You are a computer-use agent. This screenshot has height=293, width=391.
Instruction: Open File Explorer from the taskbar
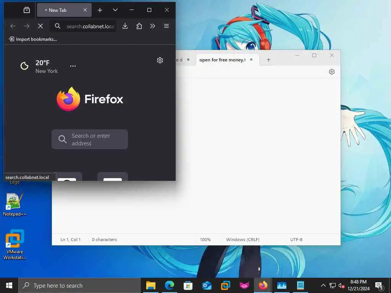[x=150, y=285]
